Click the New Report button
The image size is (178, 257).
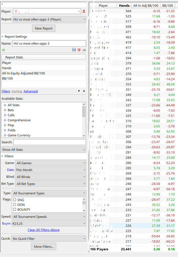44,28
